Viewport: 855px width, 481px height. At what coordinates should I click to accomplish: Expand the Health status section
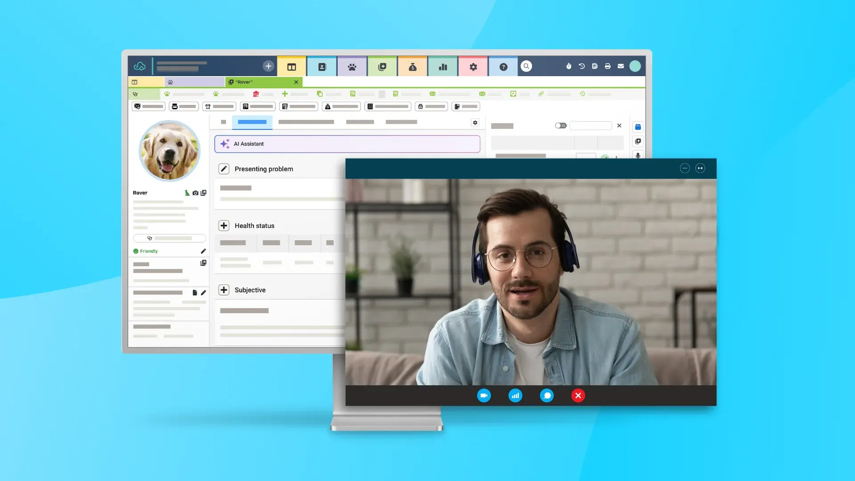(x=224, y=226)
